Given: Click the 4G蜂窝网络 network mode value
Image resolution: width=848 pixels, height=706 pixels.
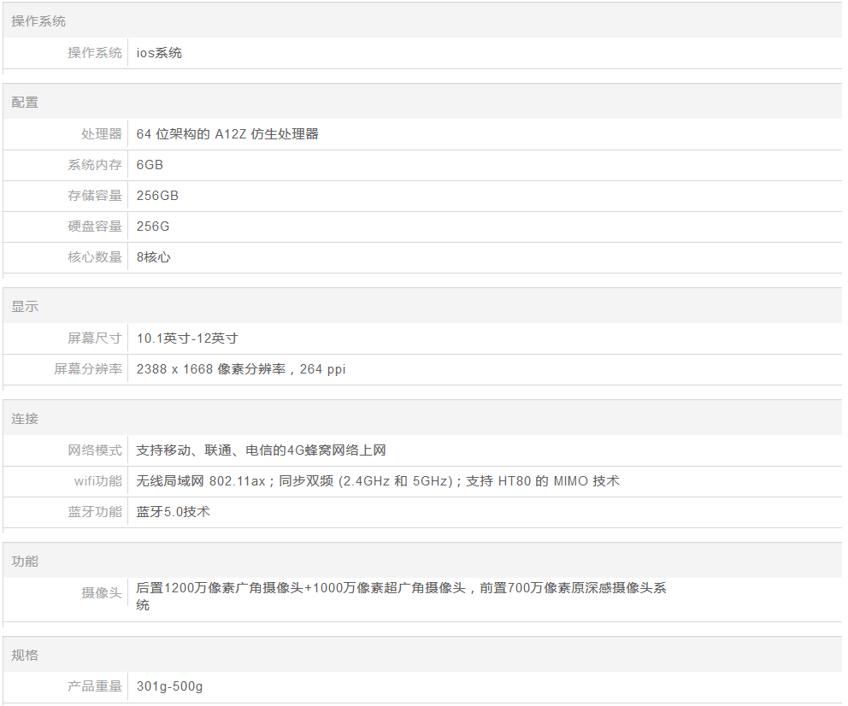Looking at the screenshot, I should click(262, 450).
